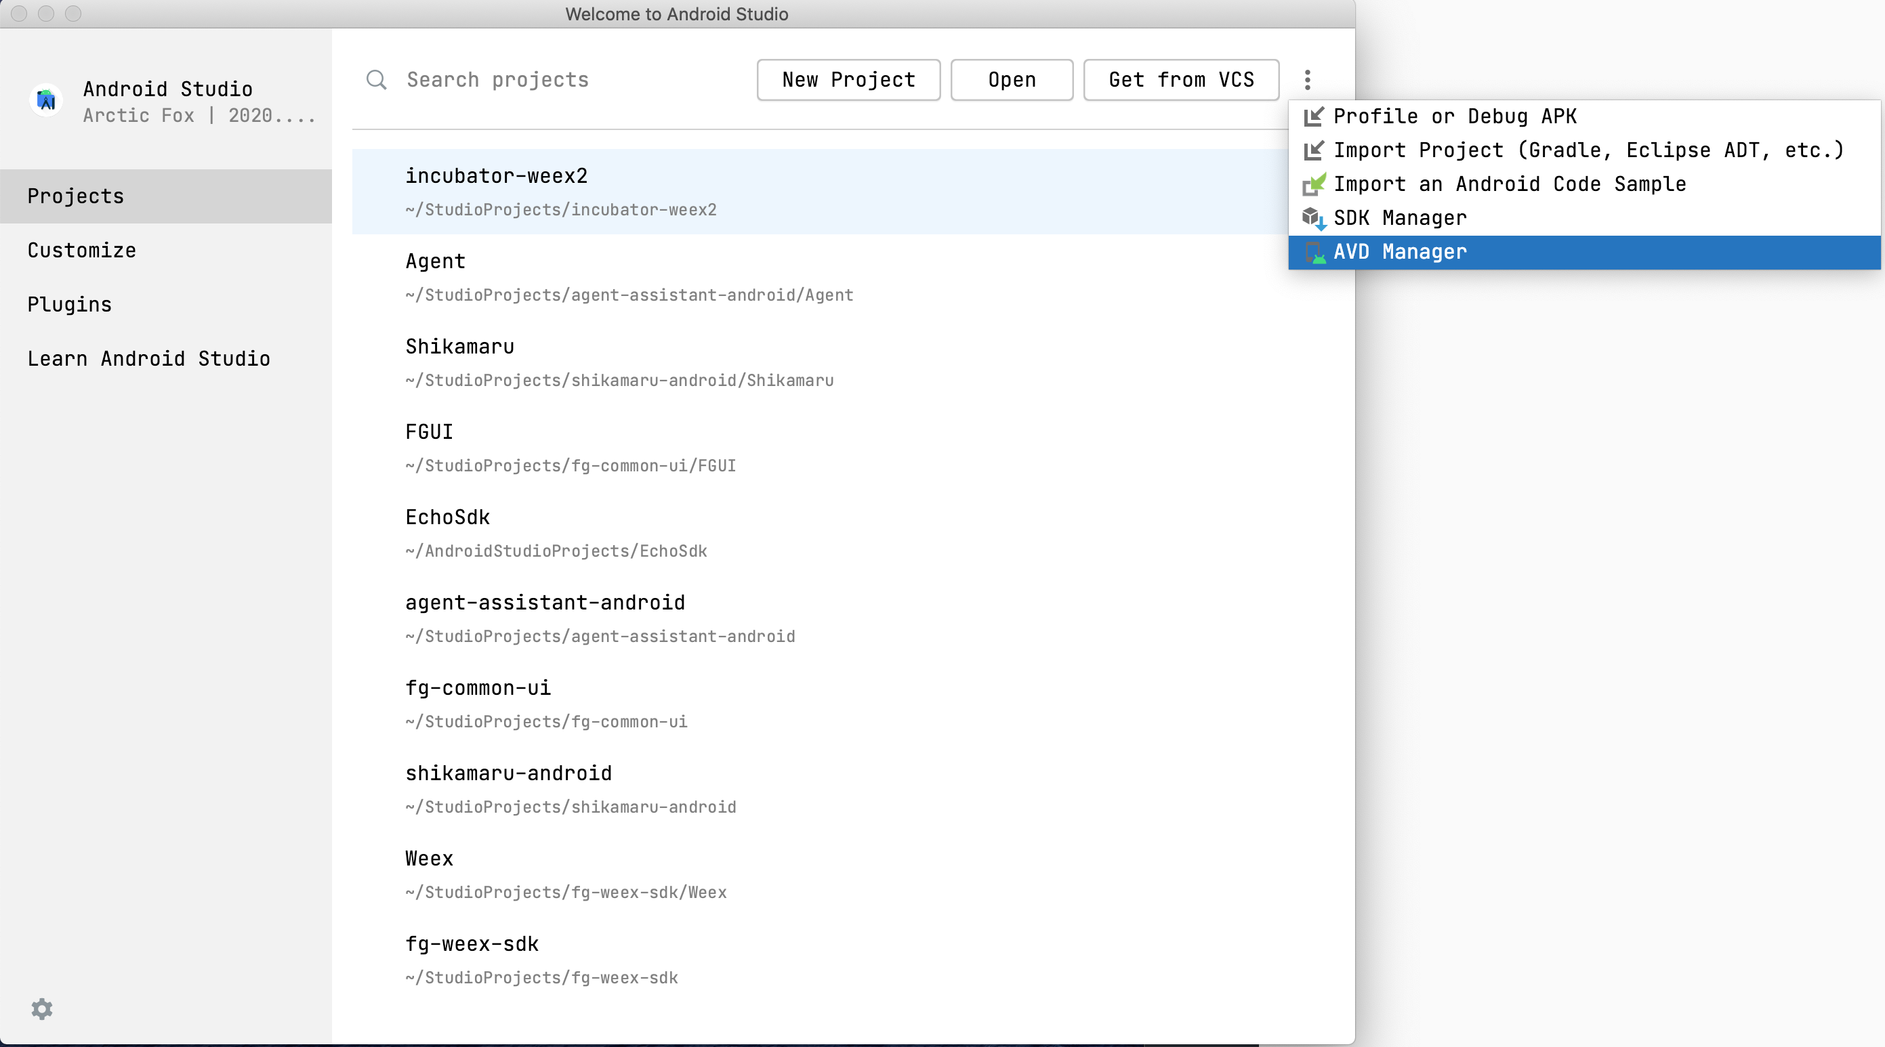Click the Get from VCS button
Screen dimensions: 1885x1047
[1181, 80]
